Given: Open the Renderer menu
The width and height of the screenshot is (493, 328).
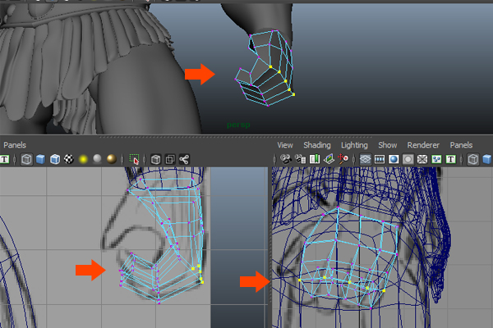Looking at the screenshot, I should coord(423,145).
